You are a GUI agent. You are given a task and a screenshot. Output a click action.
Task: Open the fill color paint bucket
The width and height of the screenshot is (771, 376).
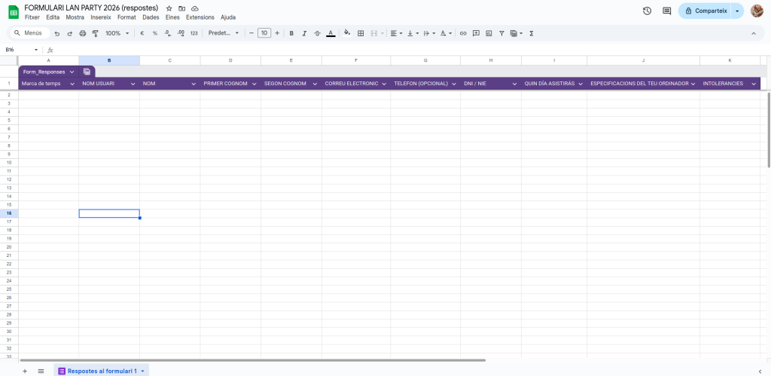[346, 33]
